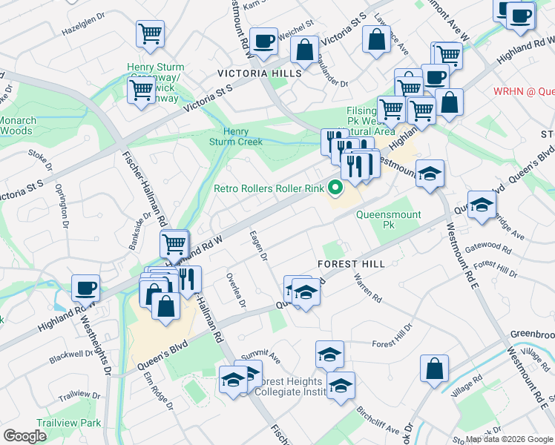Click the Bankside Dr street label
The image size is (555, 445).
(139, 231)
